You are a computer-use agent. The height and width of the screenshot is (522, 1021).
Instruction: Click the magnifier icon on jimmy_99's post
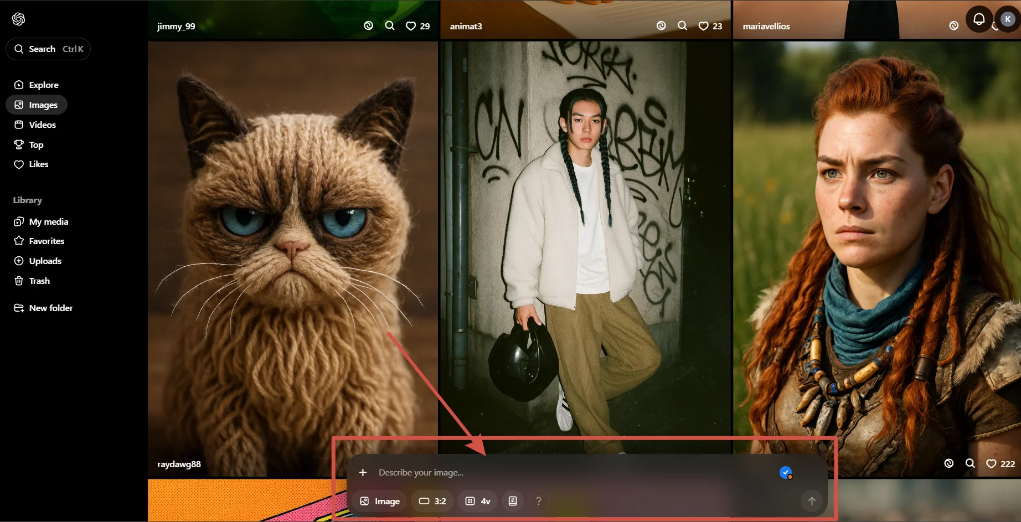pyautogui.click(x=390, y=25)
